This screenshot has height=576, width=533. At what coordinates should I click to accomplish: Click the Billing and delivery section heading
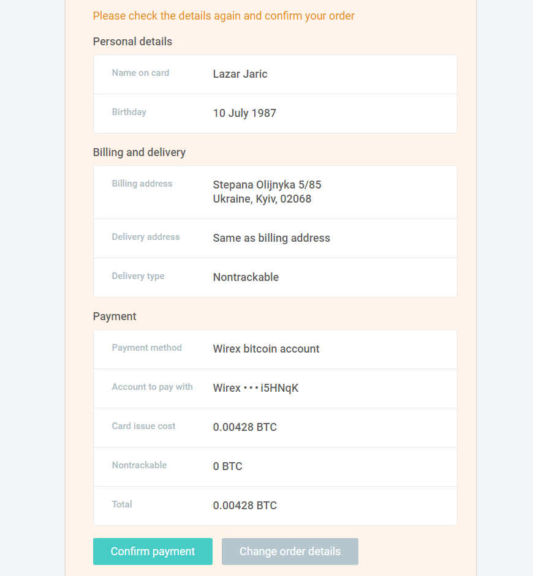(x=139, y=152)
